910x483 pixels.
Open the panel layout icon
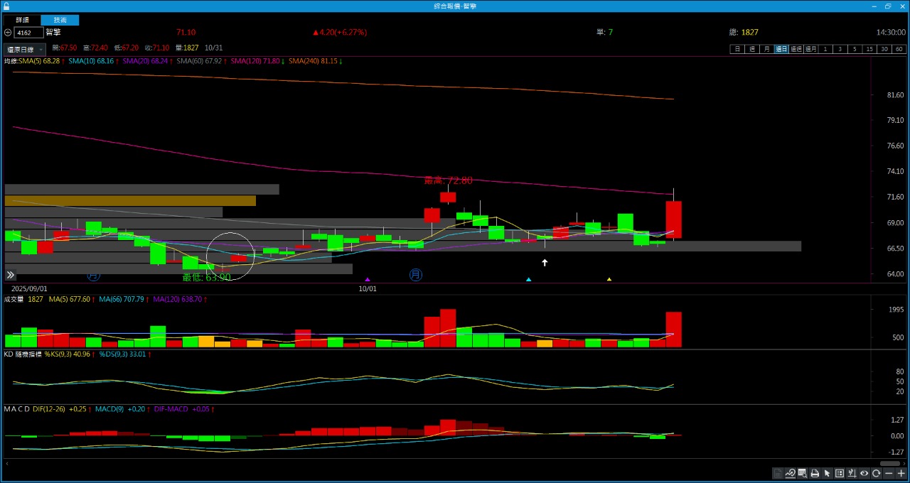pyautogui.click(x=840, y=474)
